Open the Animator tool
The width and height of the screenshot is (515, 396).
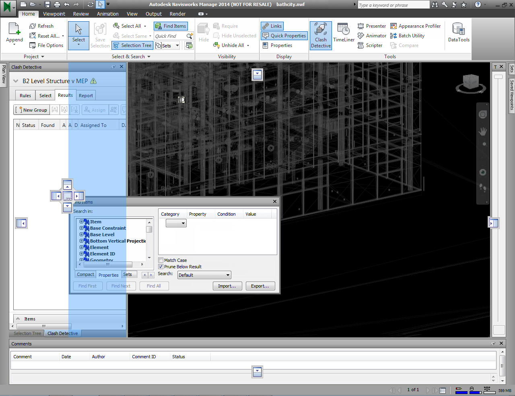(372, 36)
